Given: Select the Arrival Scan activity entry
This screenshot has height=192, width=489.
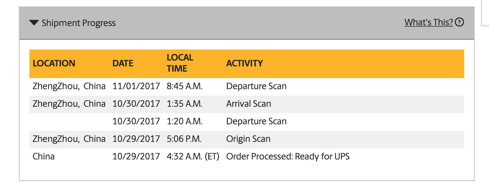Looking at the screenshot, I should click(248, 104).
